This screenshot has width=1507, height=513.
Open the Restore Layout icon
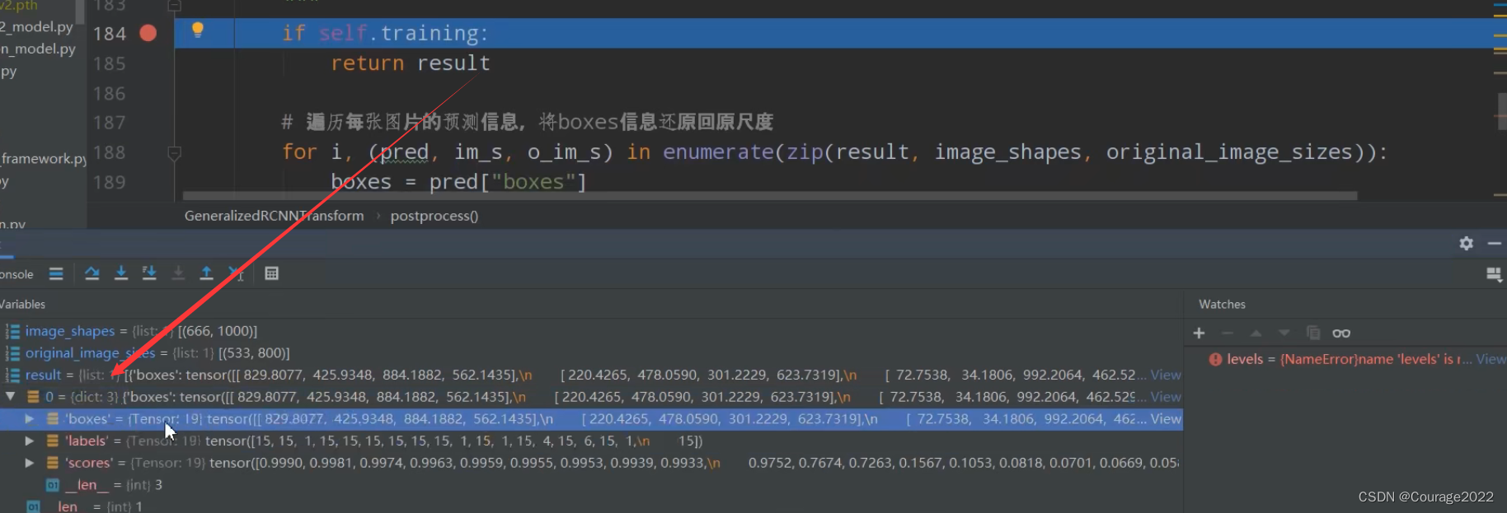pyautogui.click(x=1493, y=274)
